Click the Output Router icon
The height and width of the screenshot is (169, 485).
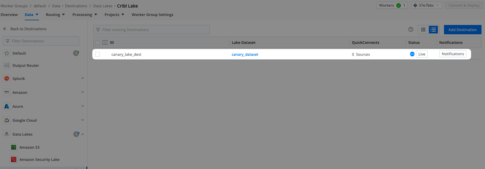(7, 65)
